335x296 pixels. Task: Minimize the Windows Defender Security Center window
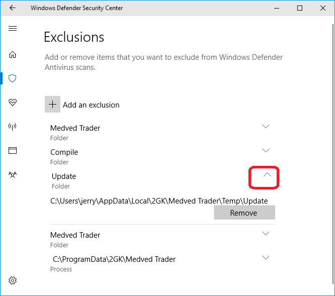click(x=277, y=8)
